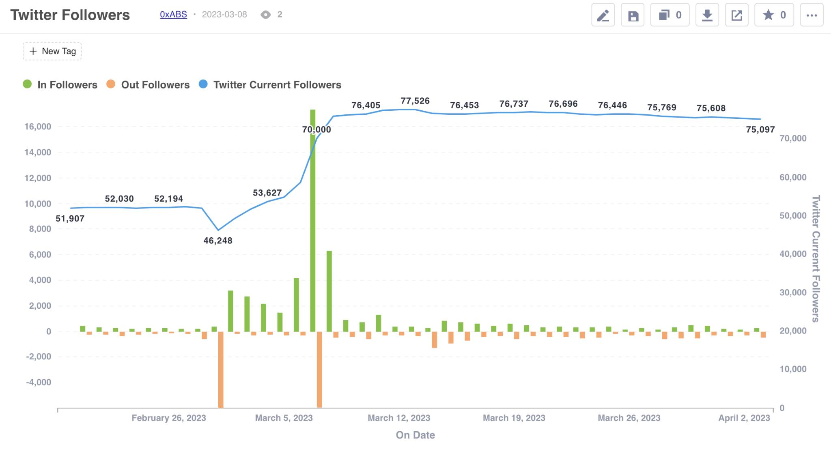Click the 53,627 data label

267,193
